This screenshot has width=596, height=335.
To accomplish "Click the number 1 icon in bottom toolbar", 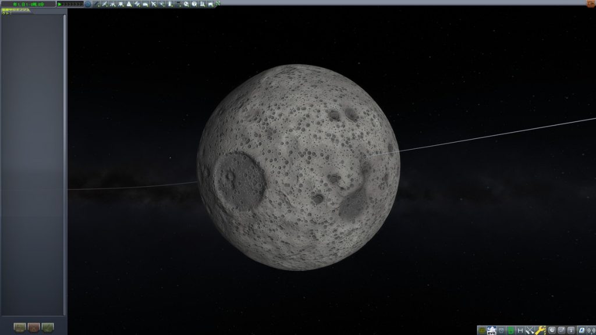I will point(571,330).
